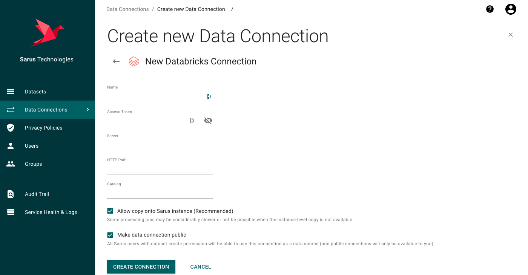Uncheck Make data connection public
Image resolution: width=528 pixels, height=275 pixels.
[x=110, y=235]
